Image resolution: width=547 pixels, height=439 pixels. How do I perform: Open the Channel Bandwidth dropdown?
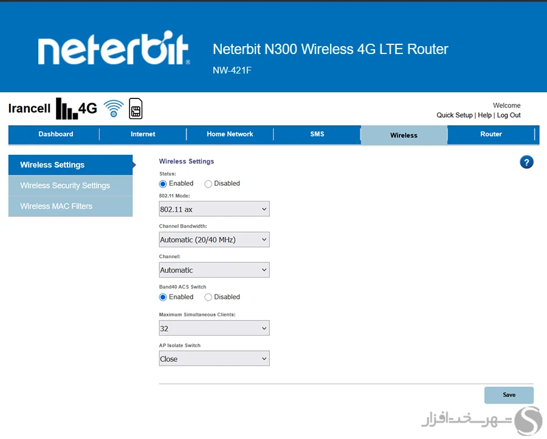coord(214,240)
